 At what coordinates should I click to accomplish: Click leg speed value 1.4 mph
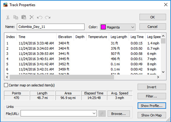(x=153, y=43)
